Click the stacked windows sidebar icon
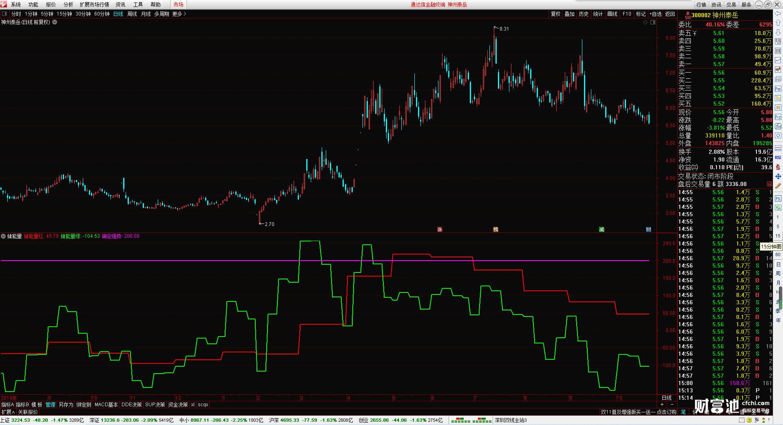The width and height of the screenshot is (783, 425). [778, 79]
